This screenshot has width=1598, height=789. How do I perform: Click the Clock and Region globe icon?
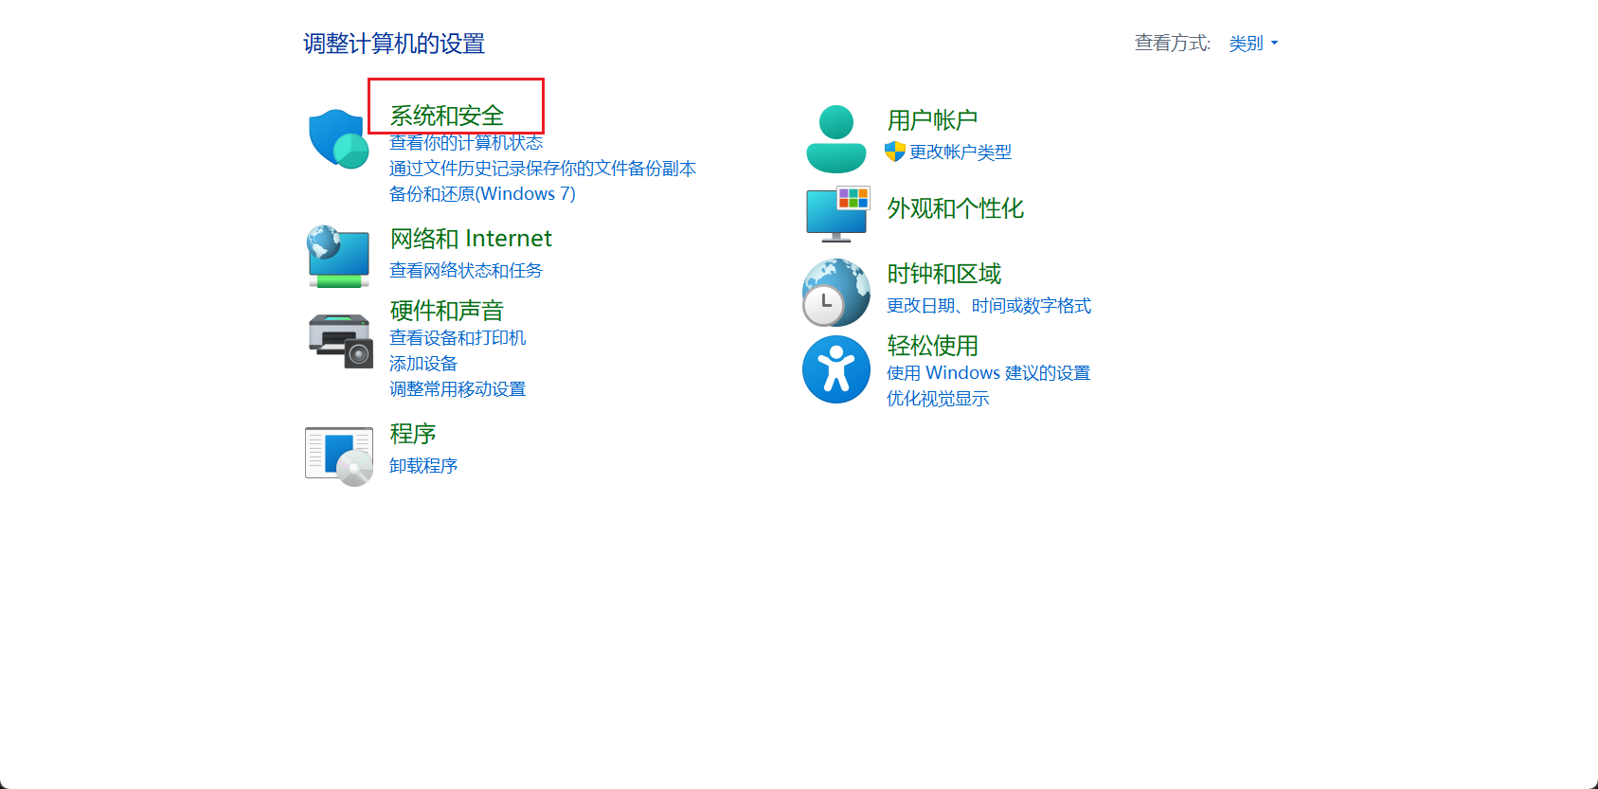point(836,293)
